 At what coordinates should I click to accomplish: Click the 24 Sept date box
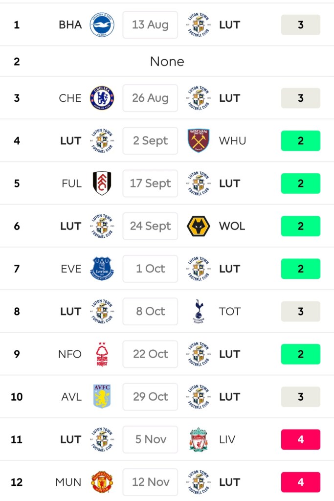pos(150,226)
